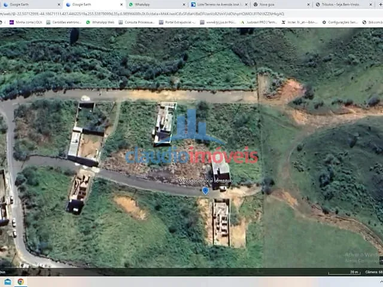Close the WhatsApp tab
The width and height of the screenshot is (383, 287).
(184, 4)
